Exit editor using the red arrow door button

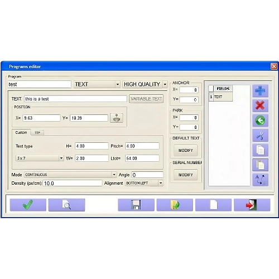click(252, 205)
